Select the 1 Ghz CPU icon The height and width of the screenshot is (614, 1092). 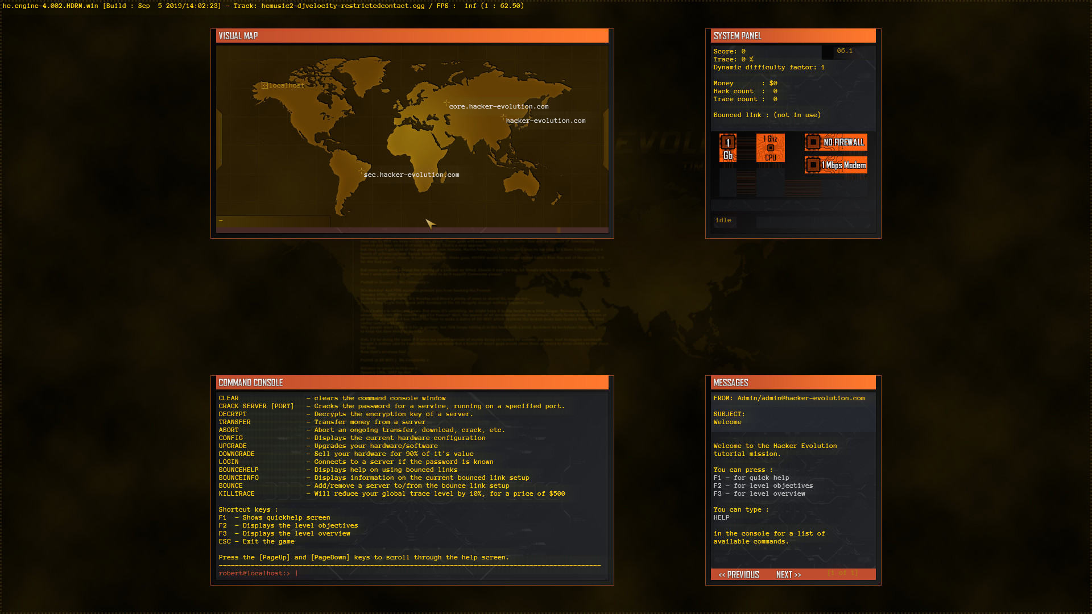tap(771, 148)
